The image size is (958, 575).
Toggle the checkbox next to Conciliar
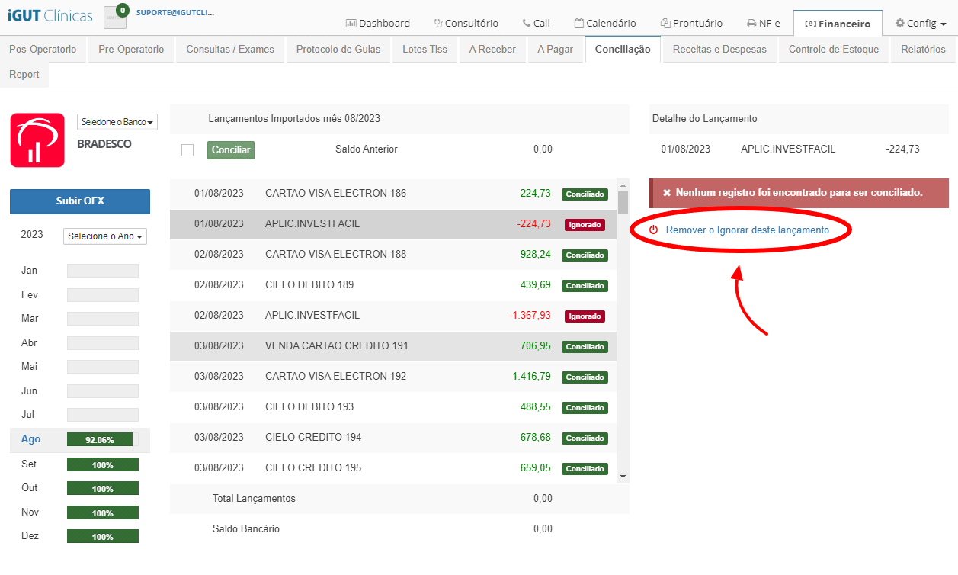point(187,150)
